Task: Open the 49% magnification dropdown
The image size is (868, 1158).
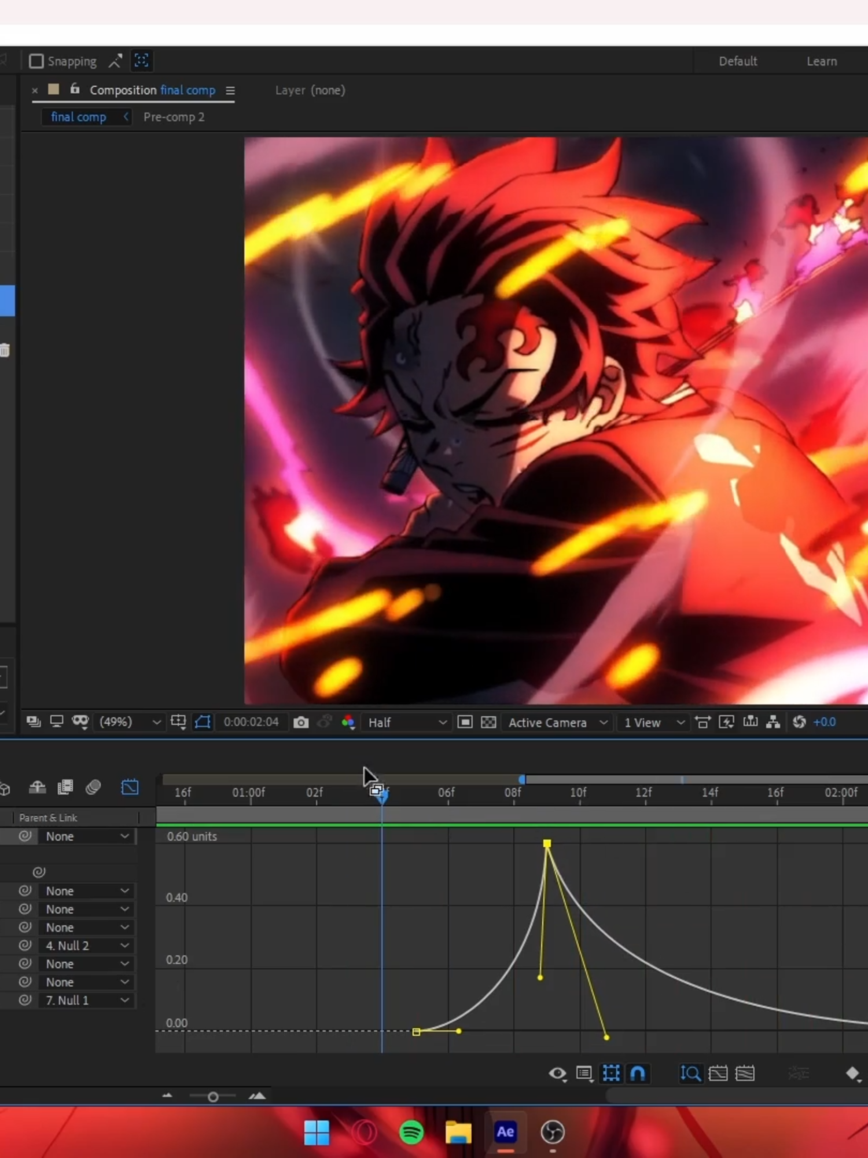Action: 130,722
